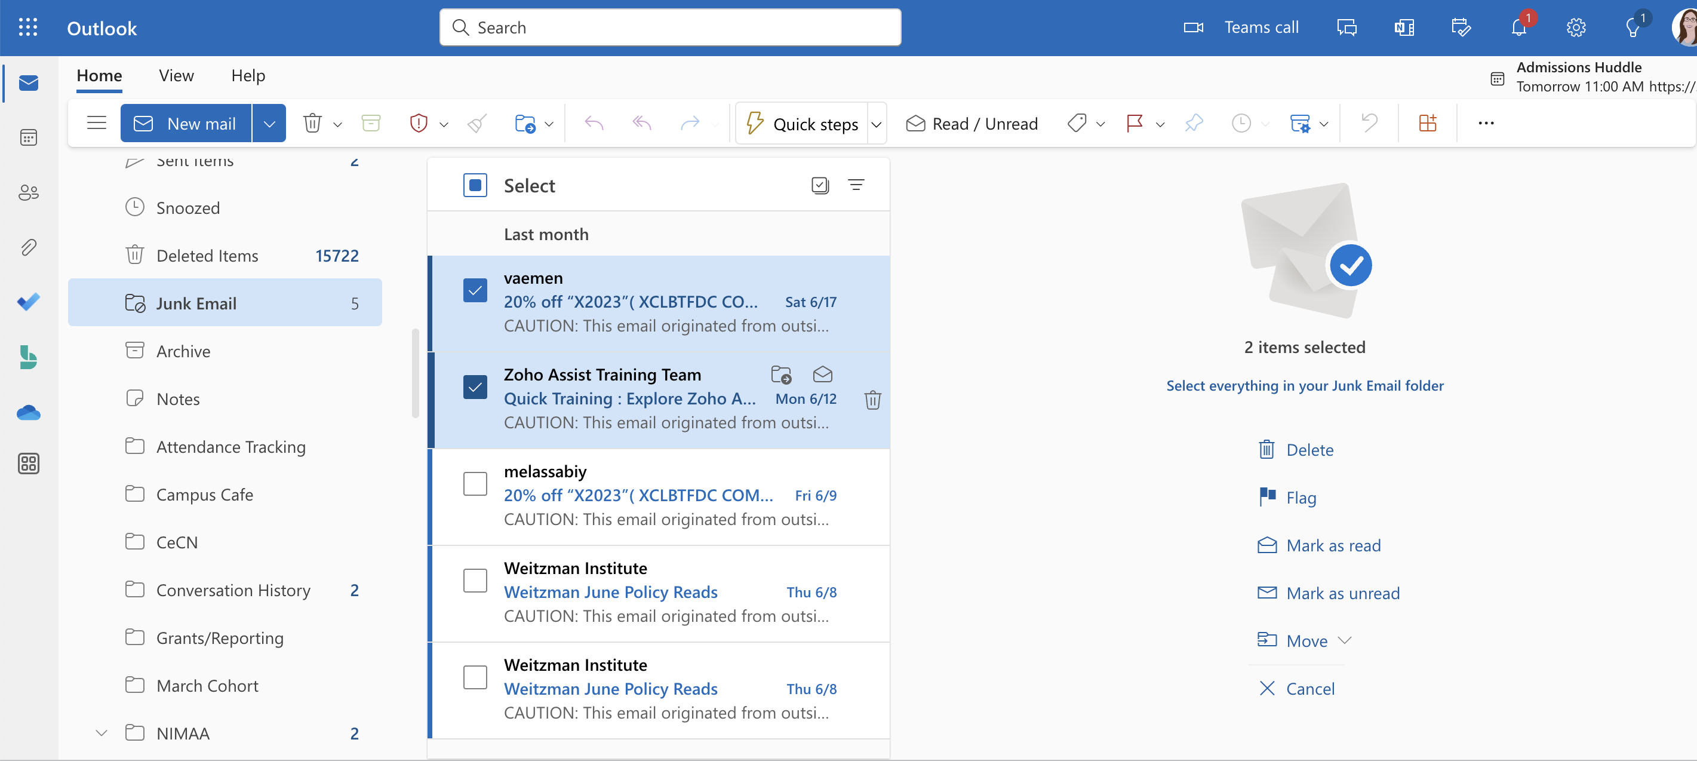Click the Sweep broom icon
The height and width of the screenshot is (761, 1697).
point(477,123)
